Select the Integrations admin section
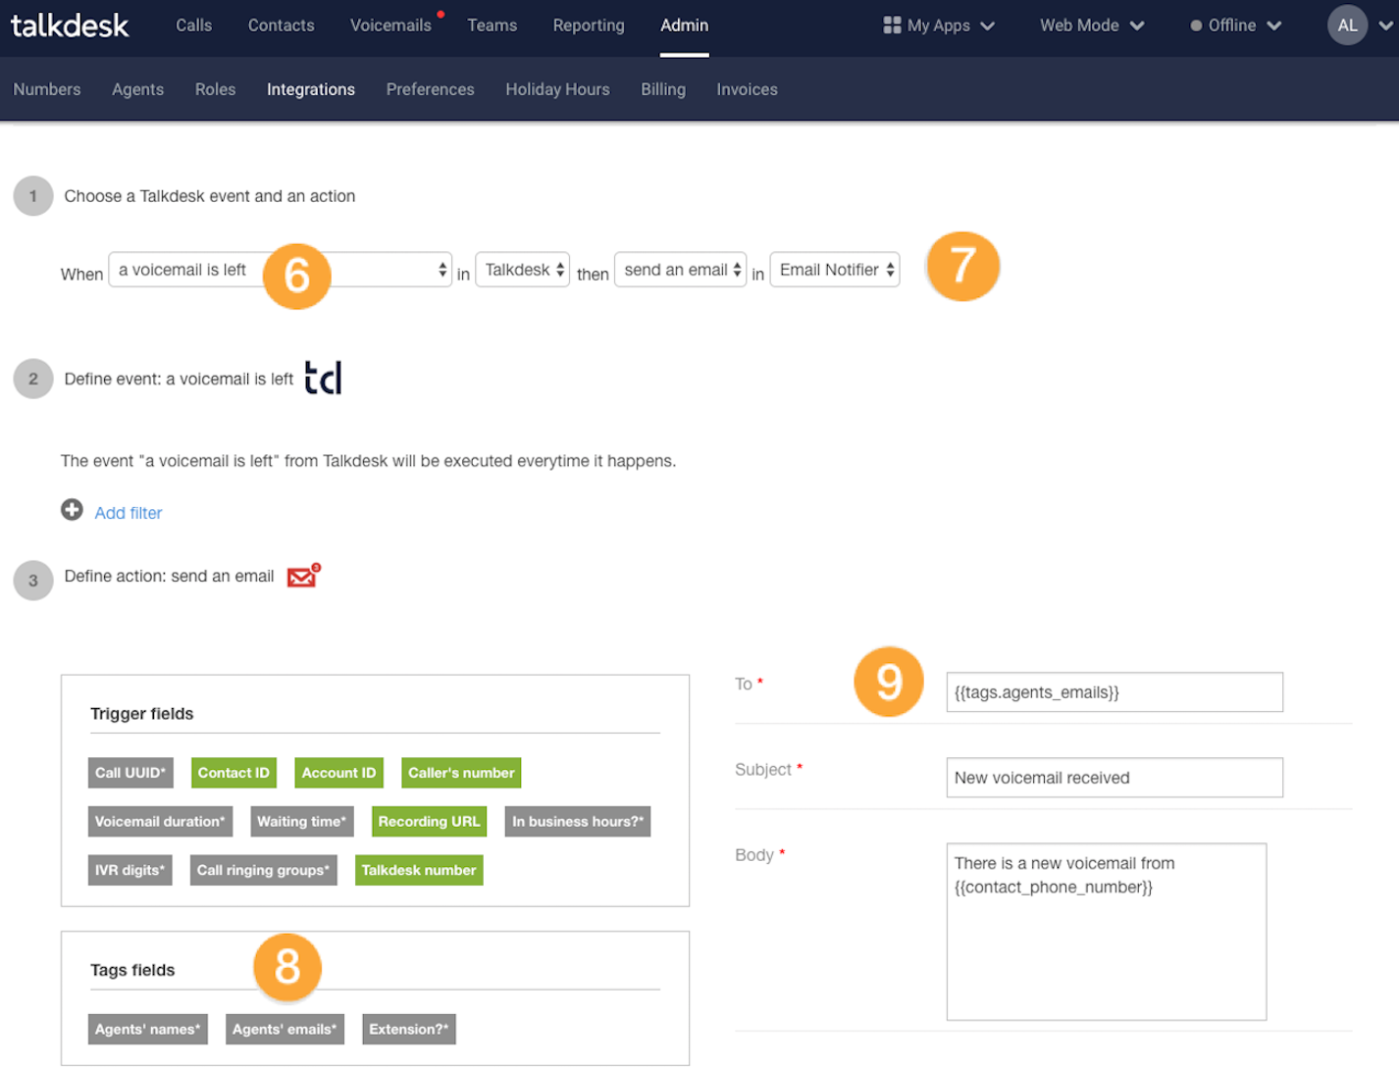 (x=310, y=89)
